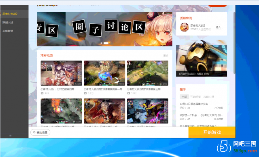259x157 pixels.
Task: Select 英雄联盟 in the game sidebar
Action: tap(8, 31)
